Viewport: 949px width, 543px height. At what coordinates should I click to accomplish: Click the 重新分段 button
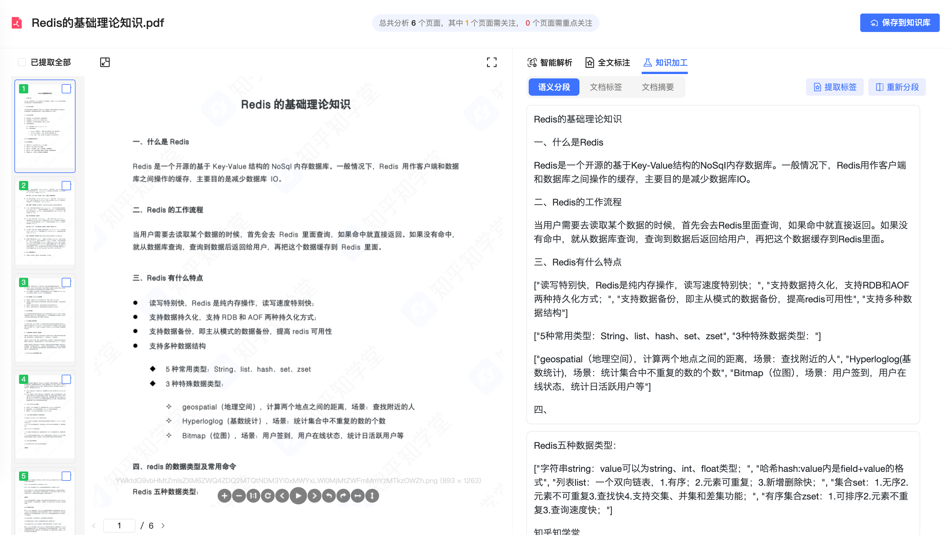point(897,87)
